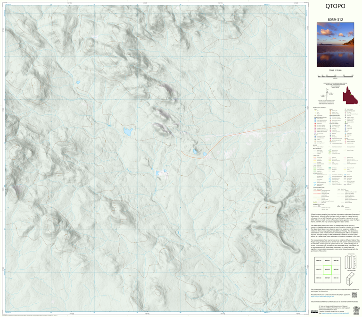Click the largest blue lake on map
The height and width of the screenshot is (317, 362).
click(128, 132)
